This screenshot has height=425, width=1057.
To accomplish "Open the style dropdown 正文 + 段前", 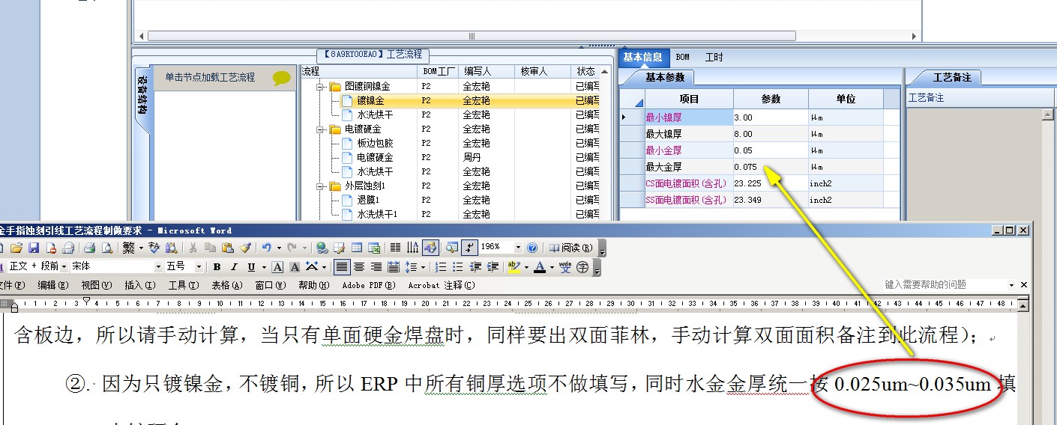I will (64, 267).
